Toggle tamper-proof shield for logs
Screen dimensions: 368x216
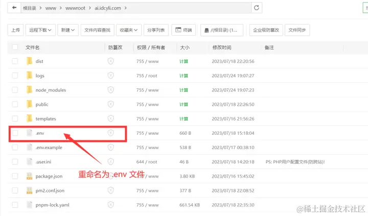pyautogui.click(x=110, y=76)
